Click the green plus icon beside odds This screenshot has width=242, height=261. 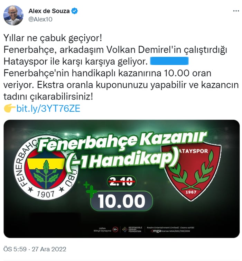[90, 189]
